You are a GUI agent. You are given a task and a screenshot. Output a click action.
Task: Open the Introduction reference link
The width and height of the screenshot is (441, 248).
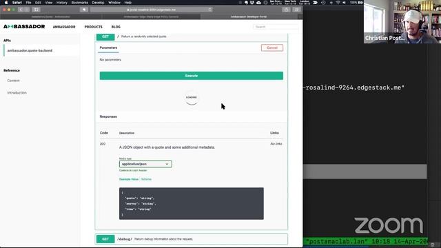(x=17, y=92)
